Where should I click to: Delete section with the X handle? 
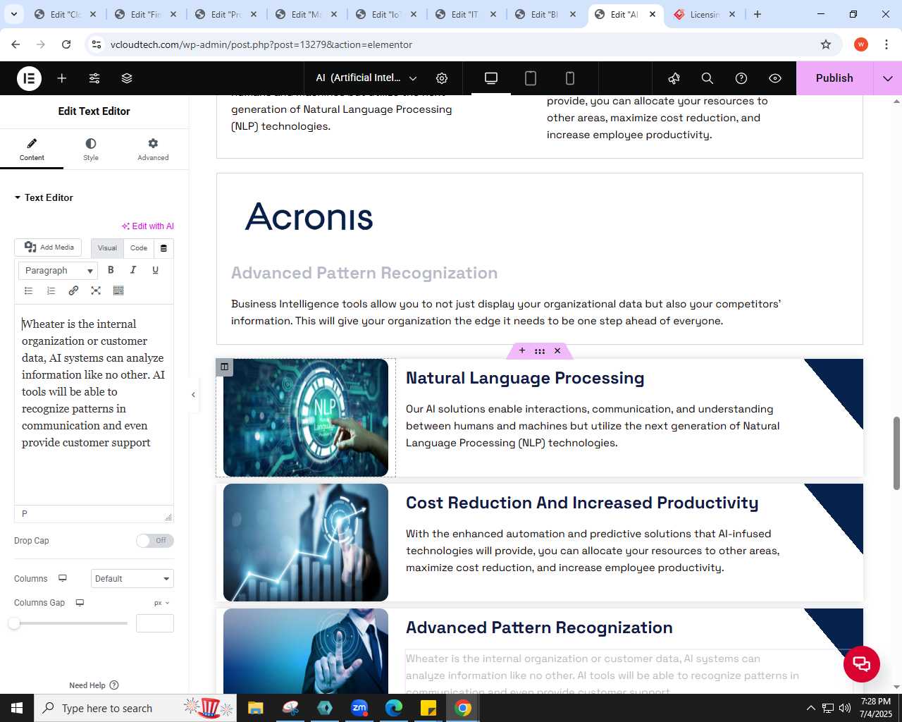click(x=557, y=350)
